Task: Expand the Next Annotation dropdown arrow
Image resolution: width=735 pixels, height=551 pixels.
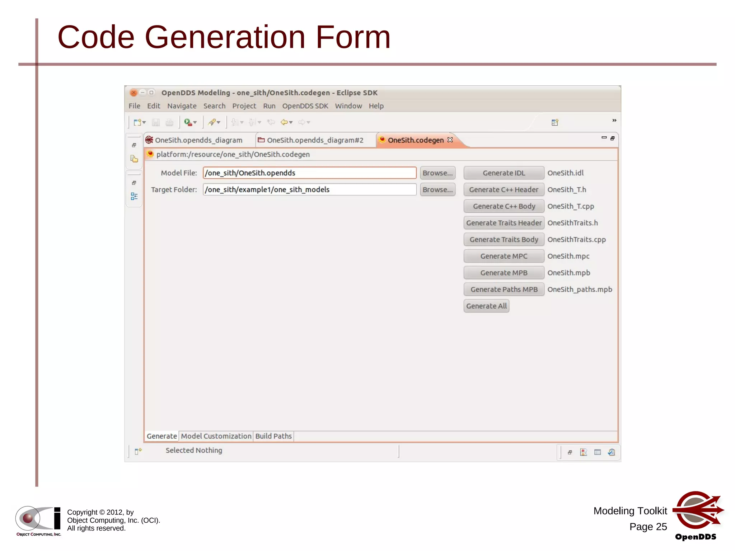Action: [242, 122]
